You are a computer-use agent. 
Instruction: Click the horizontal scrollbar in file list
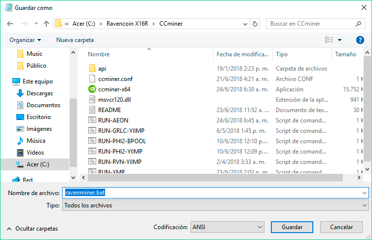[x=215, y=178]
